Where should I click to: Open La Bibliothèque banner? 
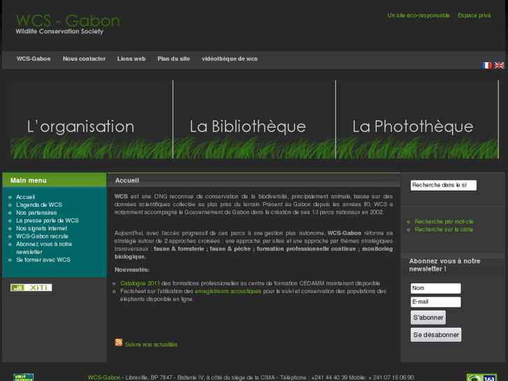pos(254,120)
